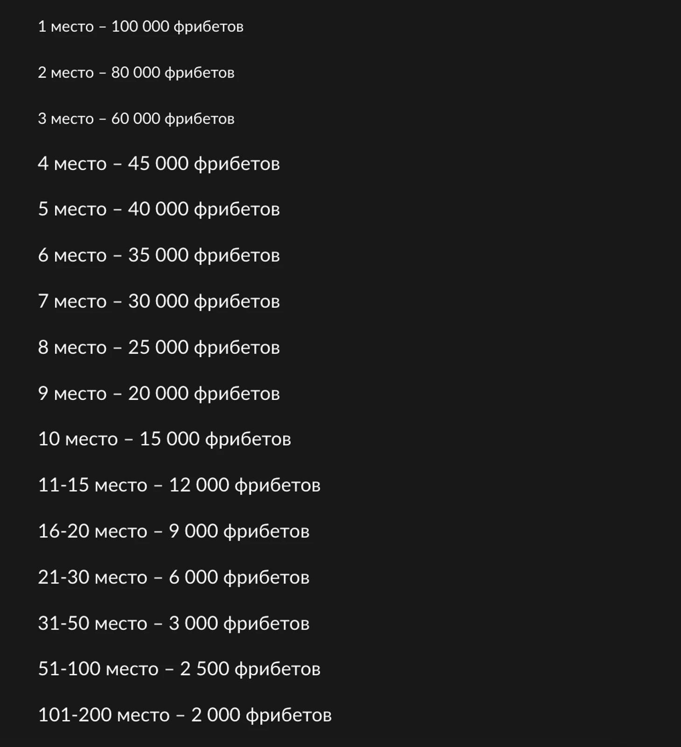Click the '1 место – 100 000 фрибетов' line

140,27
